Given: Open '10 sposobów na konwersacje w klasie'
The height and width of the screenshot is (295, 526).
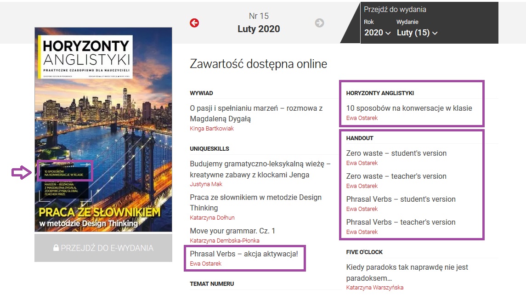Looking at the screenshot, I should coord(409,108).
